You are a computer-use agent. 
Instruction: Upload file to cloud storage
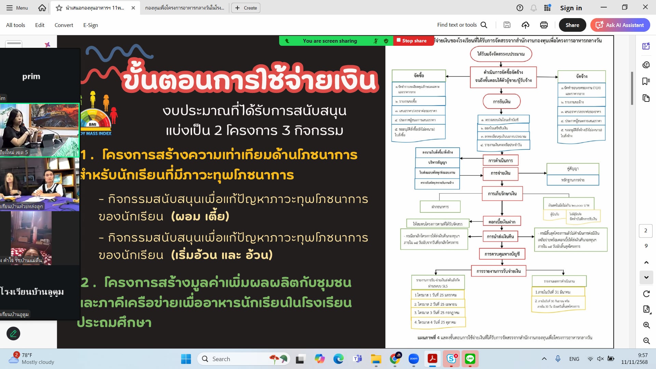(x=525, y=25)
